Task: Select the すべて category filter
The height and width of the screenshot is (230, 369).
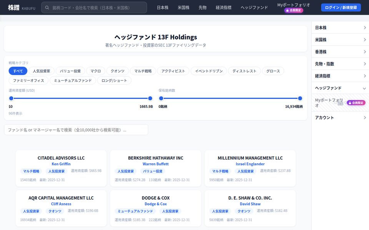Action: [x=18, y=71]
